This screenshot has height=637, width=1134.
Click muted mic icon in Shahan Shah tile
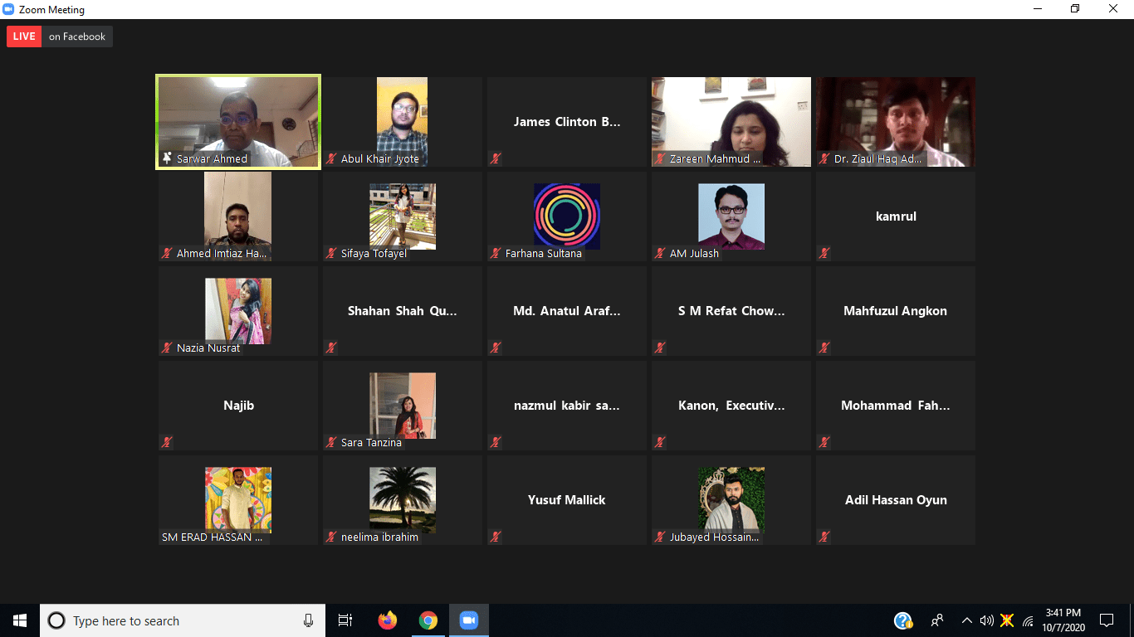pyautogui.click(x=331, y=348)
